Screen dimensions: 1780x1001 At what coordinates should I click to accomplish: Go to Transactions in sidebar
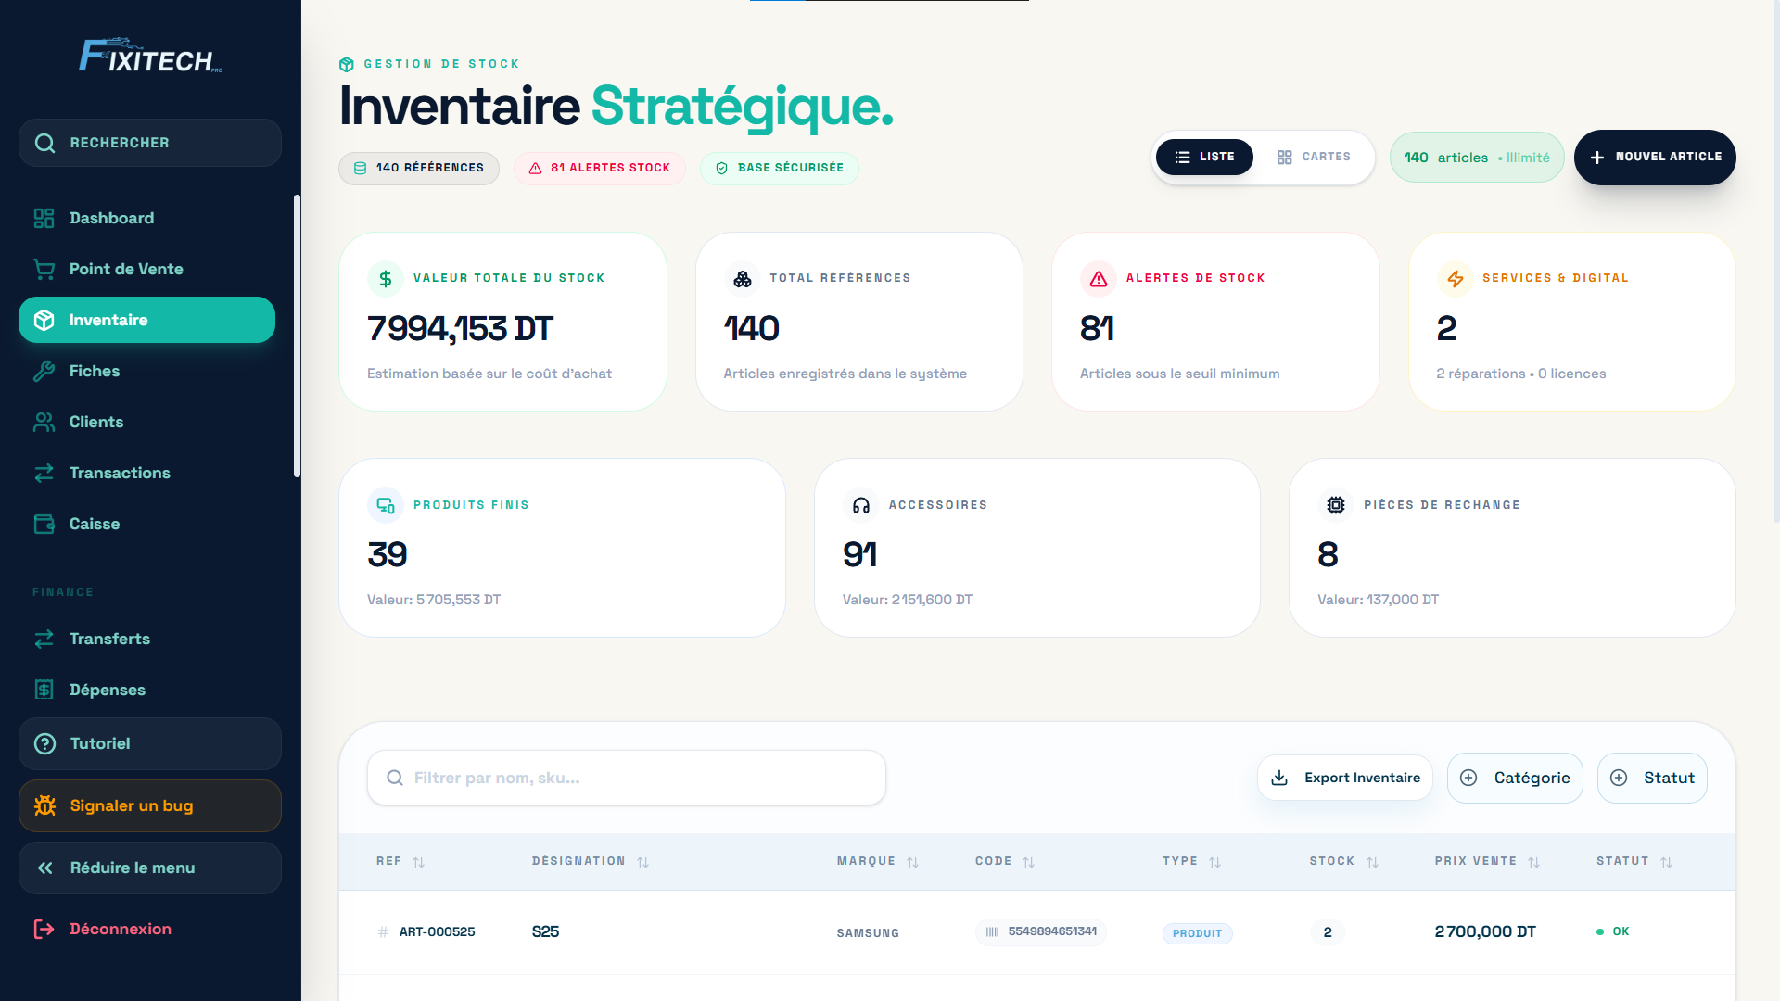[x=120, y=473]
